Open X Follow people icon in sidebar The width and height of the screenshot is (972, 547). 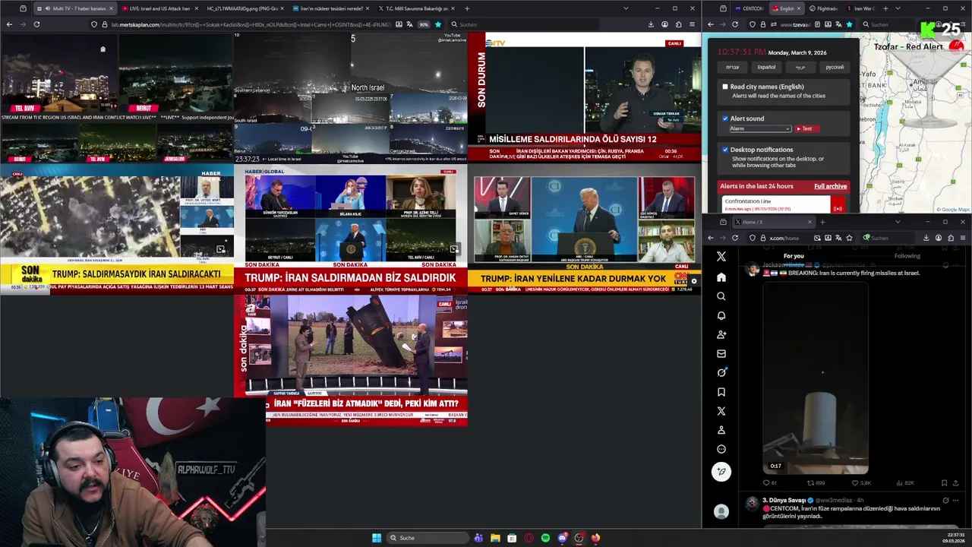point(721,334)
